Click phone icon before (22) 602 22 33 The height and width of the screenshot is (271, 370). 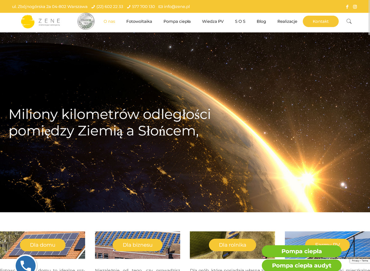pyautogui.click(x=93, y=7)
